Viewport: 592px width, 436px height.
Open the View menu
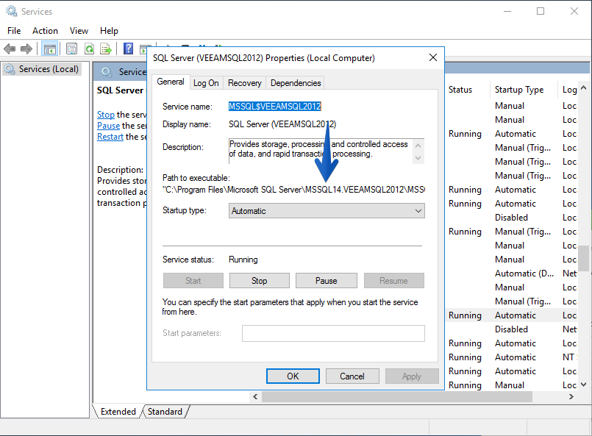(79, 31)
